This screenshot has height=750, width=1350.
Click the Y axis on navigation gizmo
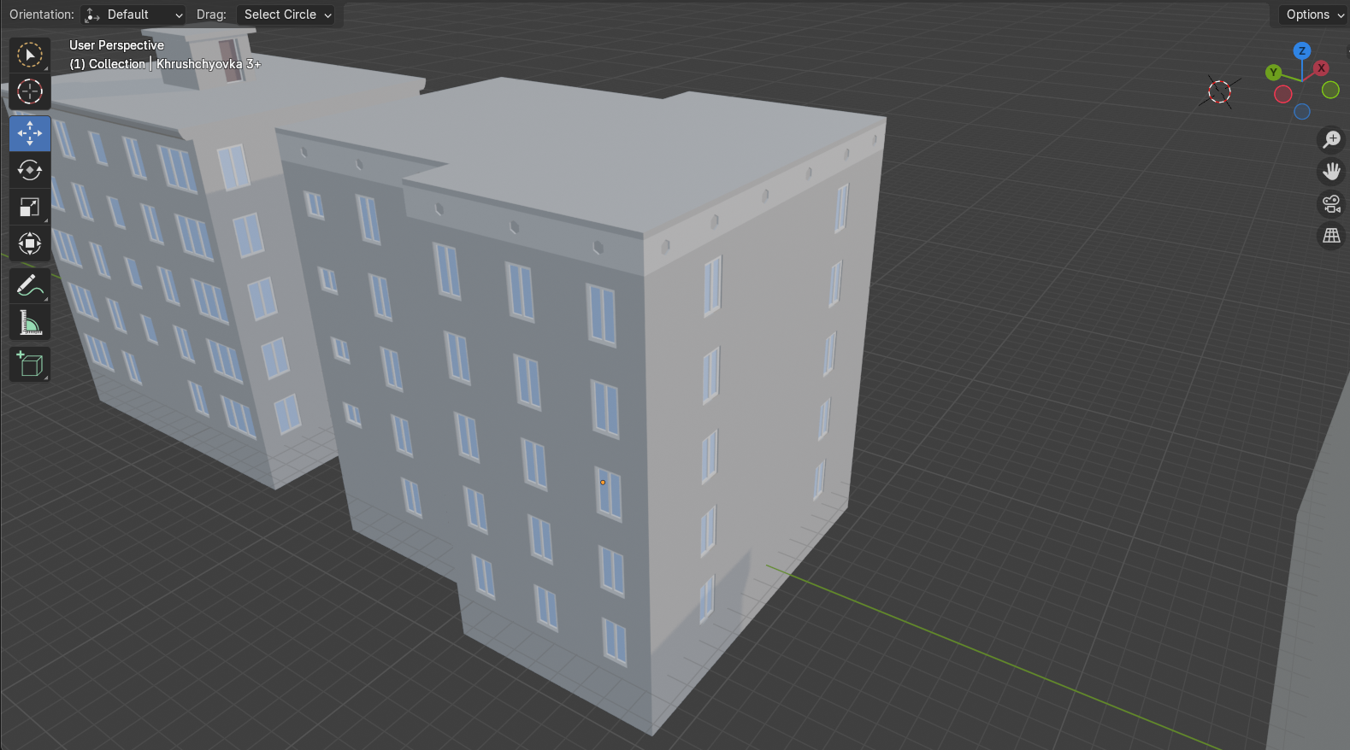click(1274, 73)
